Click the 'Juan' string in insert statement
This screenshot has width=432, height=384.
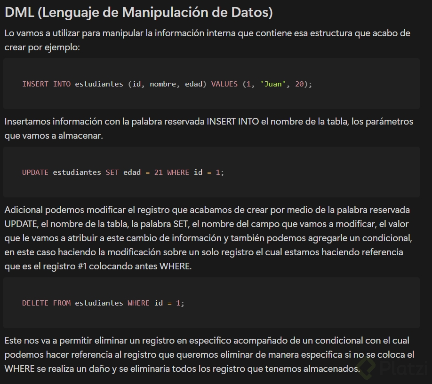(x=273, y=84)
